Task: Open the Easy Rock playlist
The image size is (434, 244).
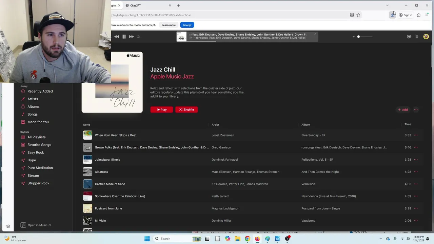Action: tap(36, 152)
